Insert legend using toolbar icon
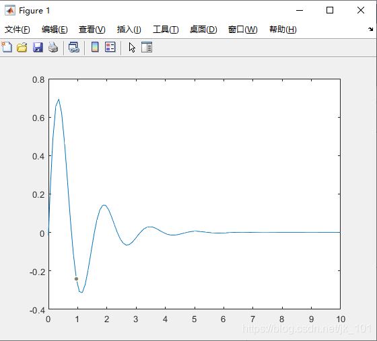 tap(110, 47)
